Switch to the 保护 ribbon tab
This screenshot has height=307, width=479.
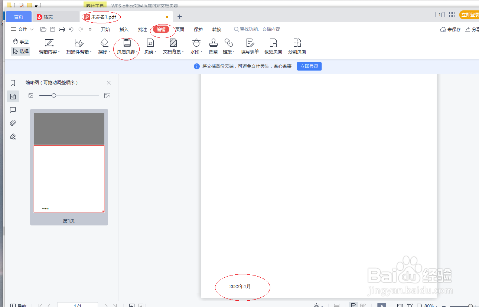(198, 30)
